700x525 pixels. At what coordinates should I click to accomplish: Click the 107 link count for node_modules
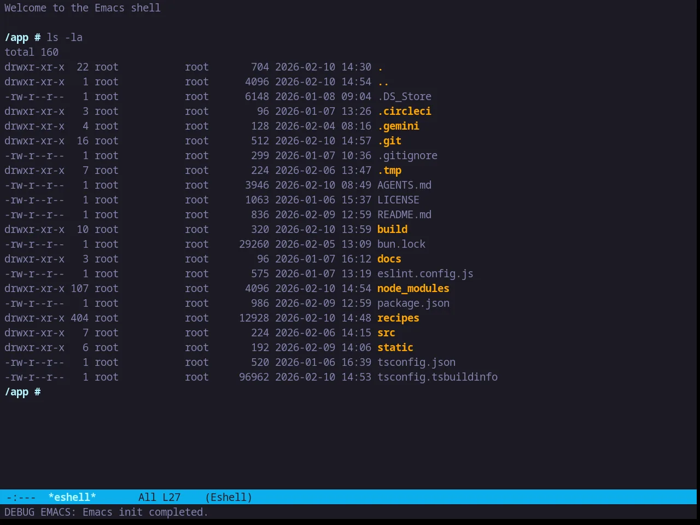click(79, 288)
